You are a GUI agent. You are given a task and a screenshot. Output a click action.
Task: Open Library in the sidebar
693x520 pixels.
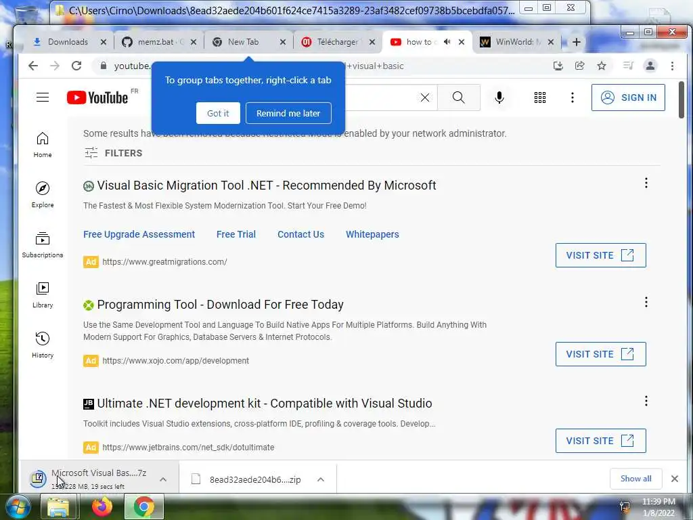coord(43,295)
